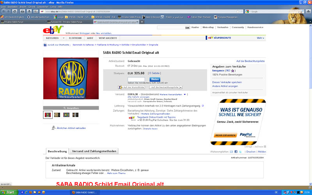Open the LEO Deutsch-Englisch bookmark
312x195 pixels.
point(12,17)
